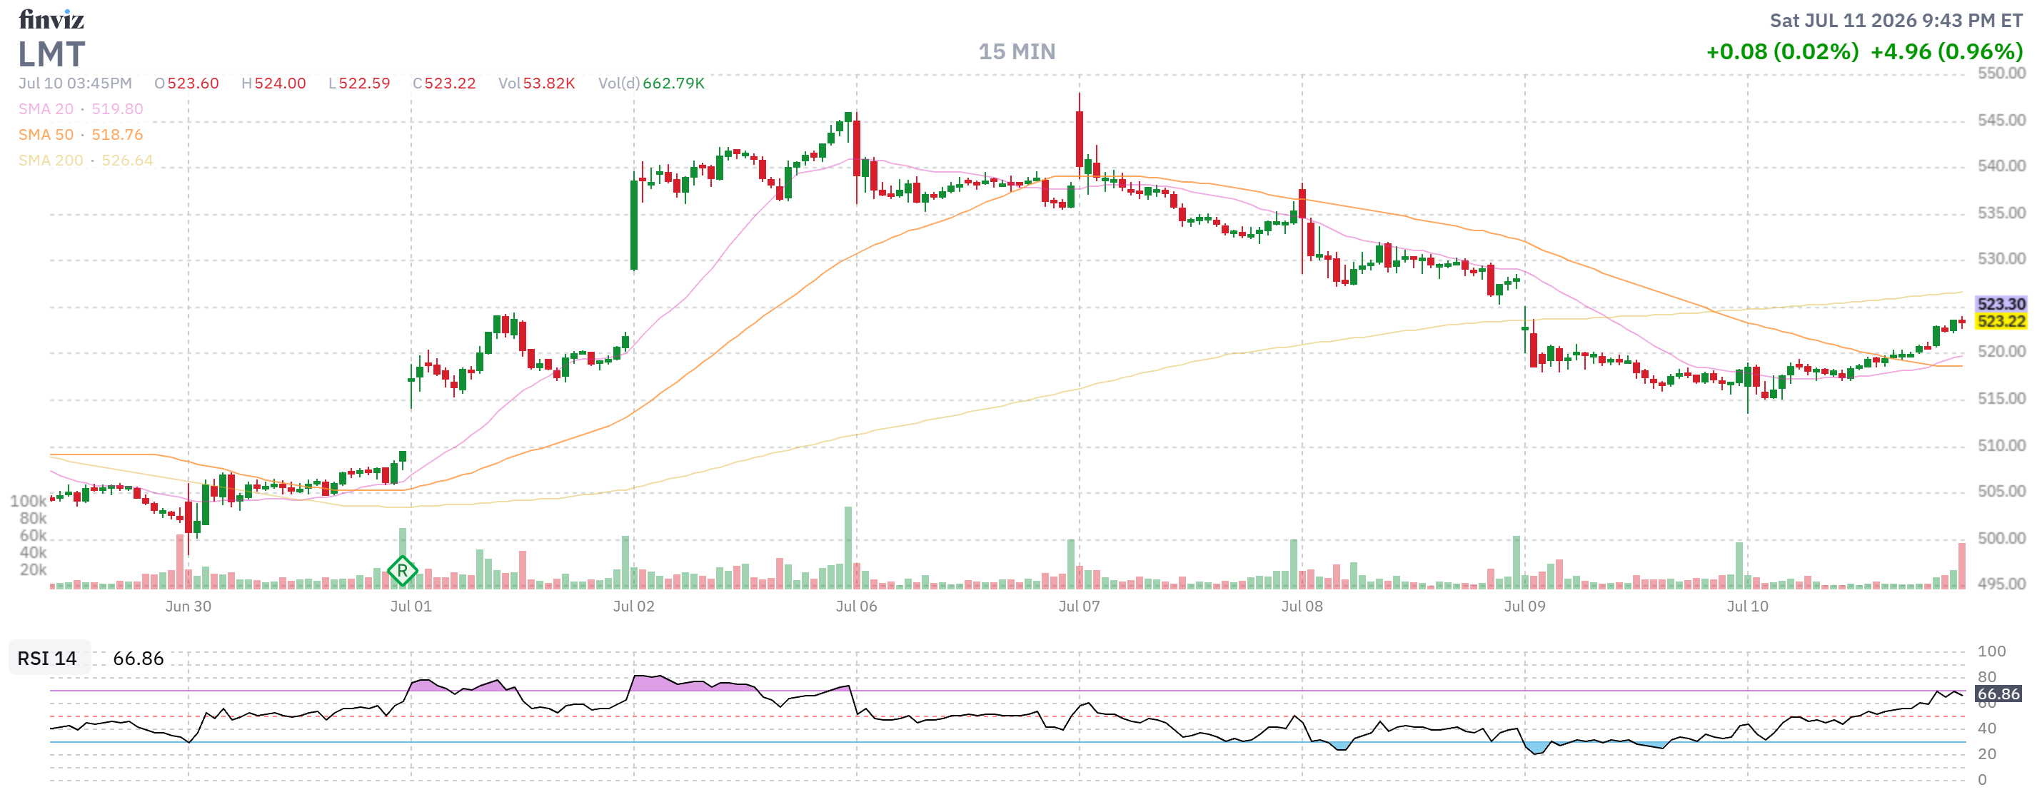The image size is (2042, 802).
Task: Open the finviz logo link
Action: 51,19
